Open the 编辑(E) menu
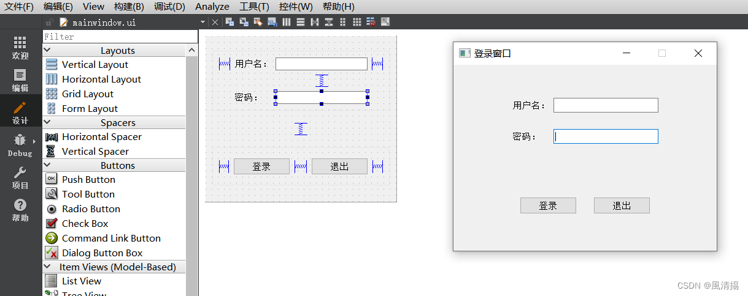Image resolution: width=748 pixels, height=296 pixels. pos(58,7)
